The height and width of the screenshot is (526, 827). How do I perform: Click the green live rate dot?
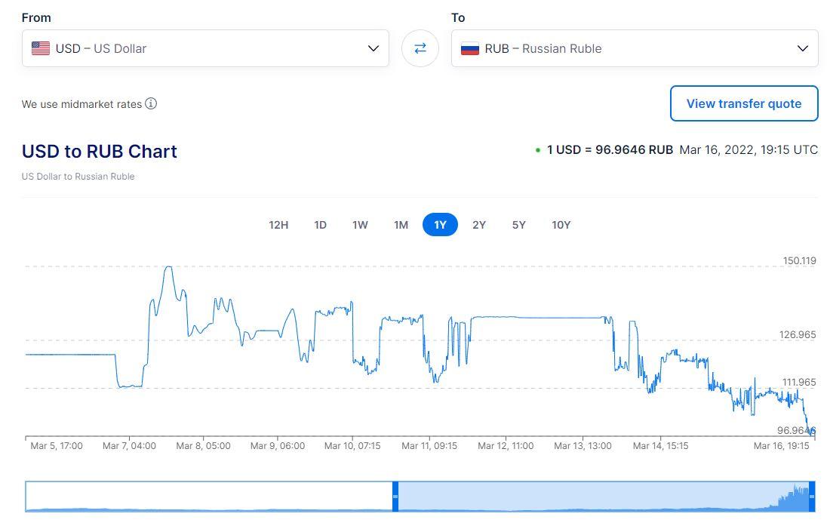click(x=537, y=150)
